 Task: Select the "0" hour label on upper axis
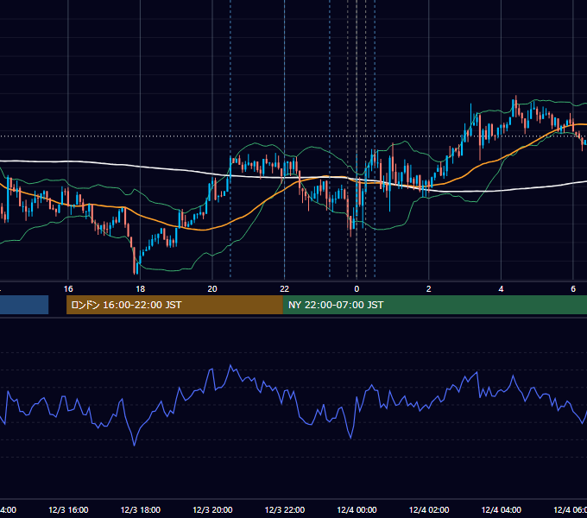[357, 289]
